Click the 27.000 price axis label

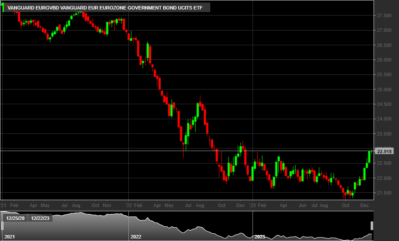coord(384,30)
